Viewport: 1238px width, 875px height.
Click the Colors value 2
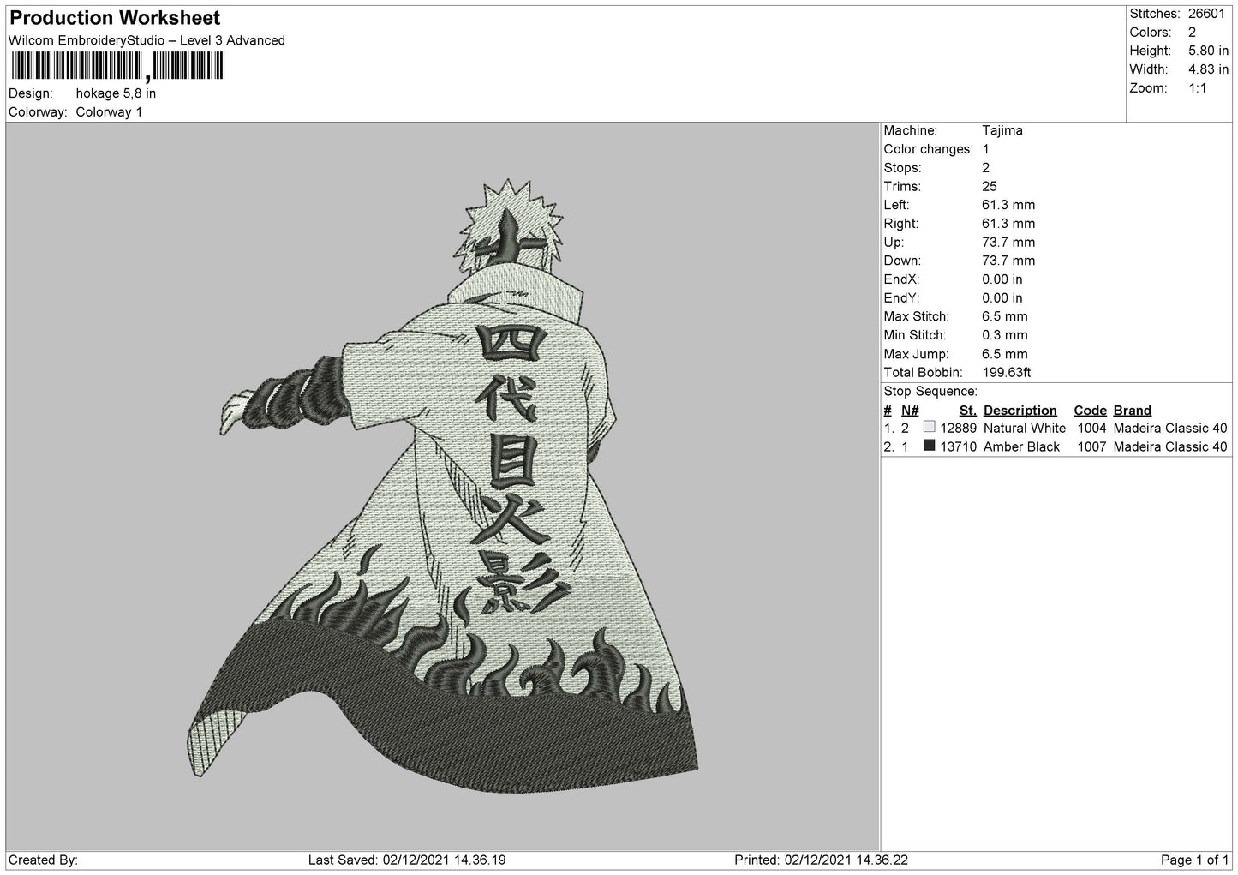[x=1192, y=33]
